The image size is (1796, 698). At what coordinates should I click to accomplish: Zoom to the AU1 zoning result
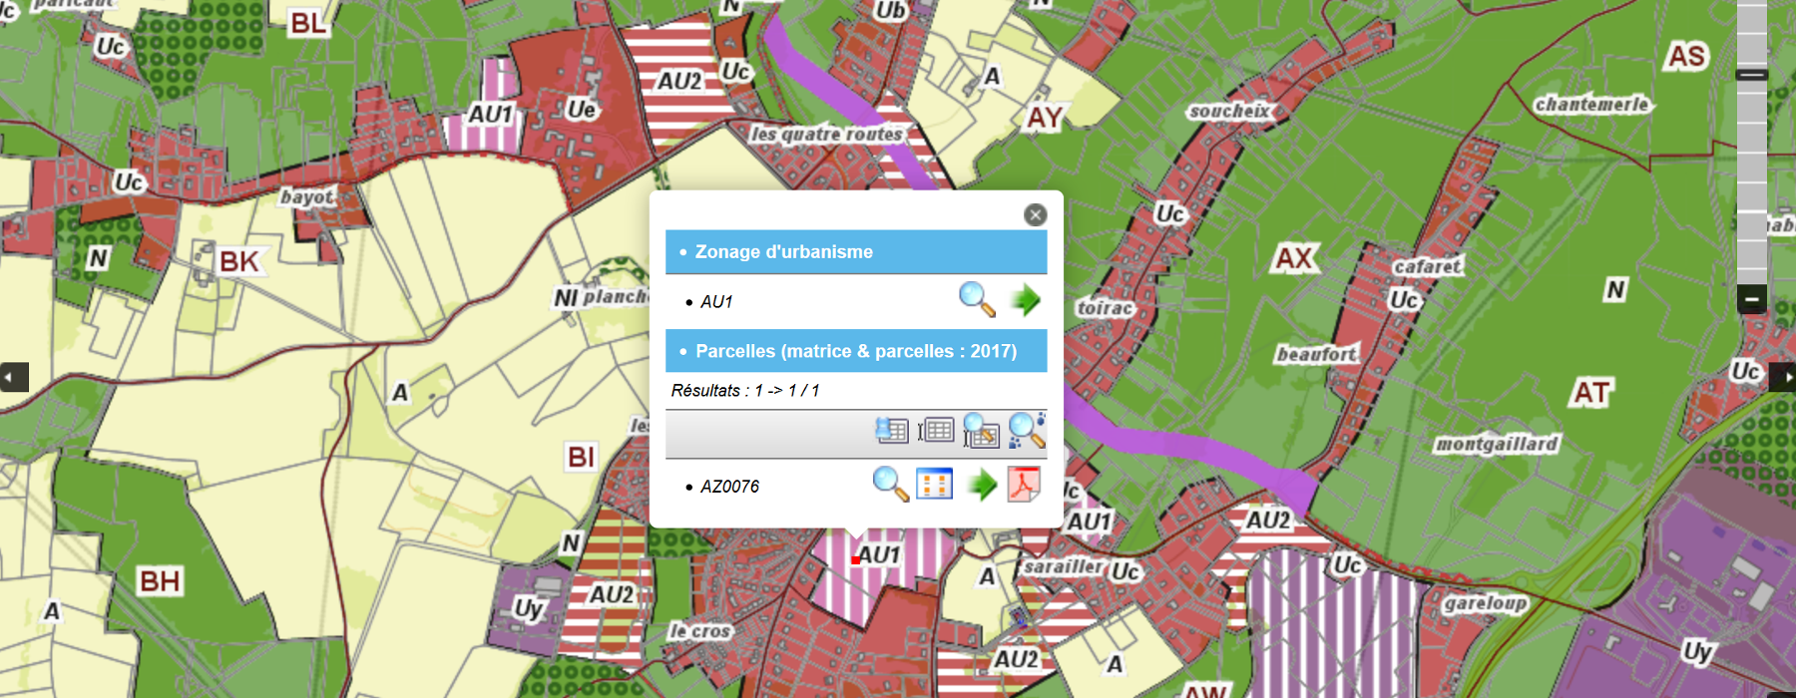click(x=976, y=299)
